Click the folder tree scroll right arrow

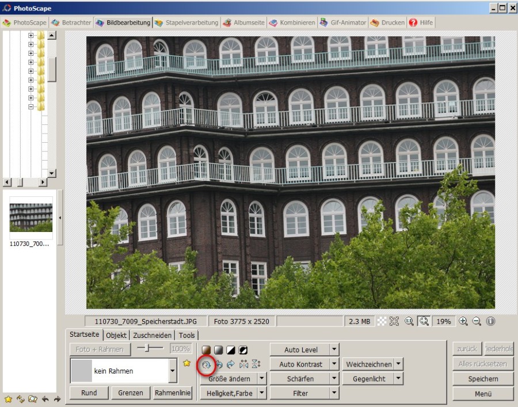tap(43, 182)
